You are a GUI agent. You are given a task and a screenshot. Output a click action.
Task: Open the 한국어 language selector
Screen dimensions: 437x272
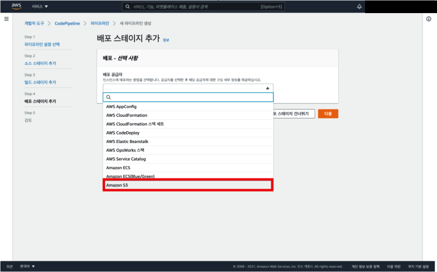tap(27, 267)
